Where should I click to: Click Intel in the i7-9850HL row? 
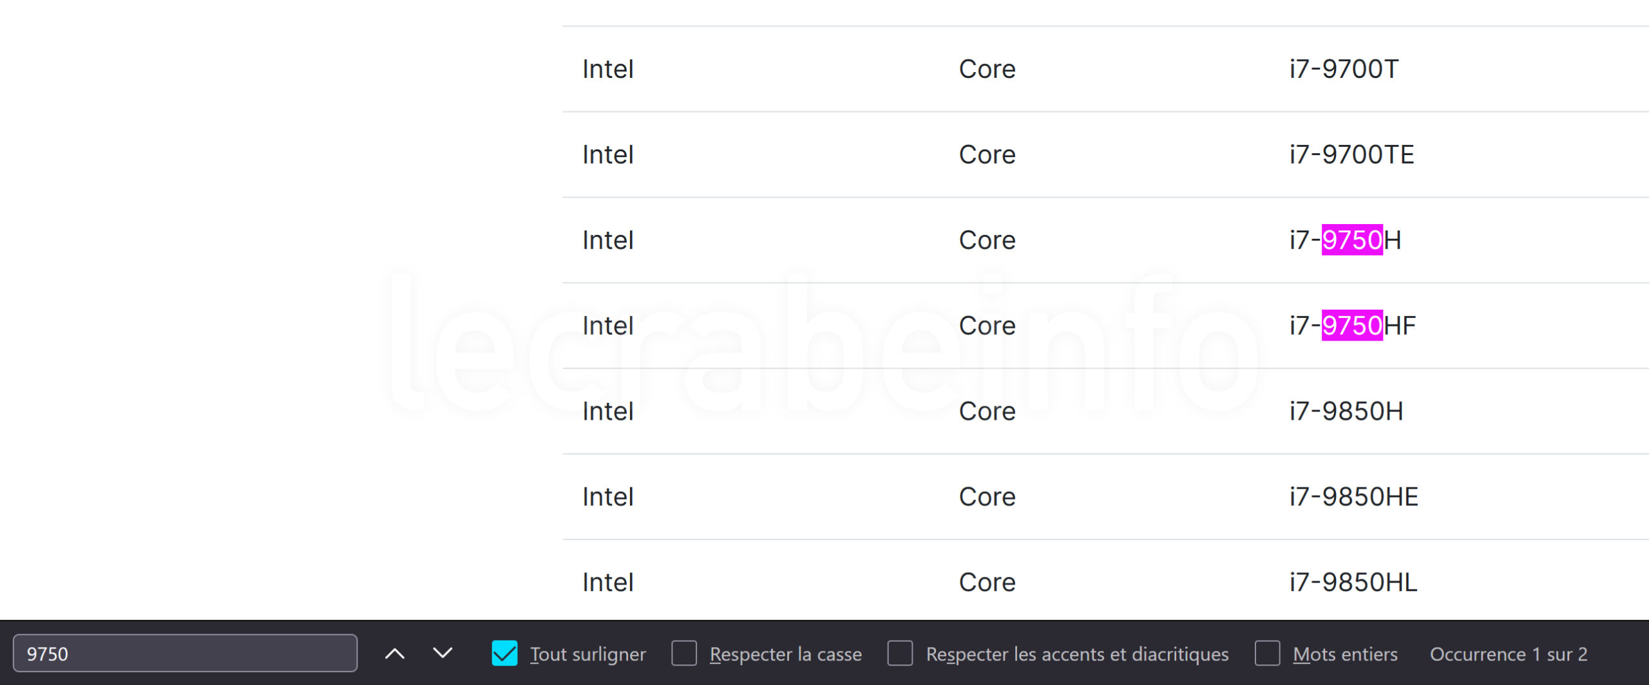(x=608, y=583)
